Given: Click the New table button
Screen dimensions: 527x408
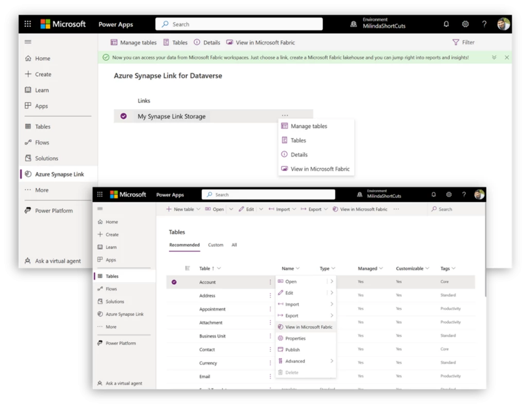Looking at the screenshot, I should (182, 209).
